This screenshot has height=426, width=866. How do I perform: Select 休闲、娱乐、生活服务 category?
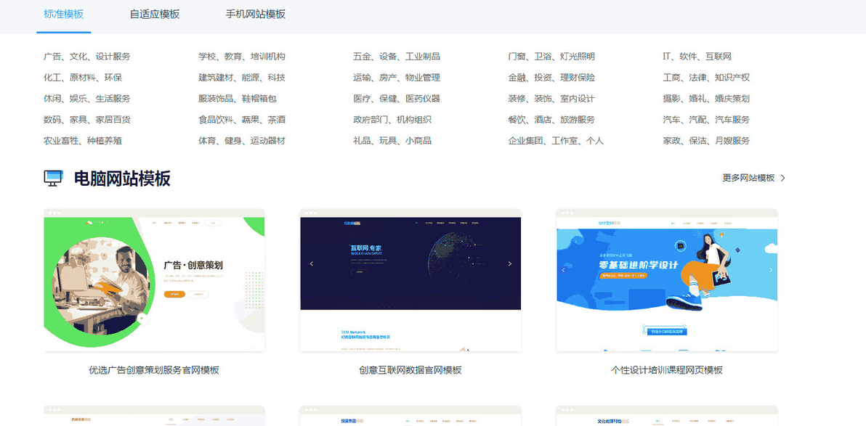click(87, 98)
